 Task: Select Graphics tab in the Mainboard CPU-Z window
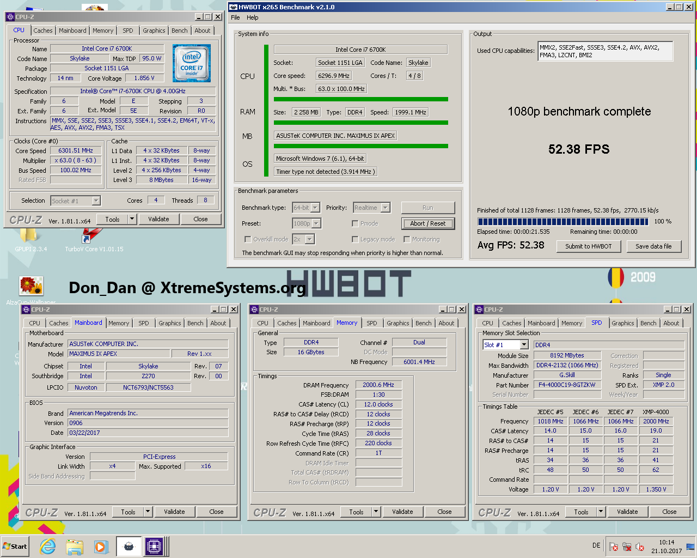(x=170, y=323)
